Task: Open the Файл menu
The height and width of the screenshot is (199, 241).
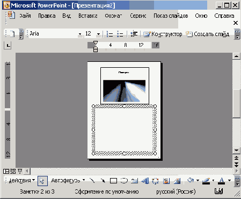Action: point(25,16)
